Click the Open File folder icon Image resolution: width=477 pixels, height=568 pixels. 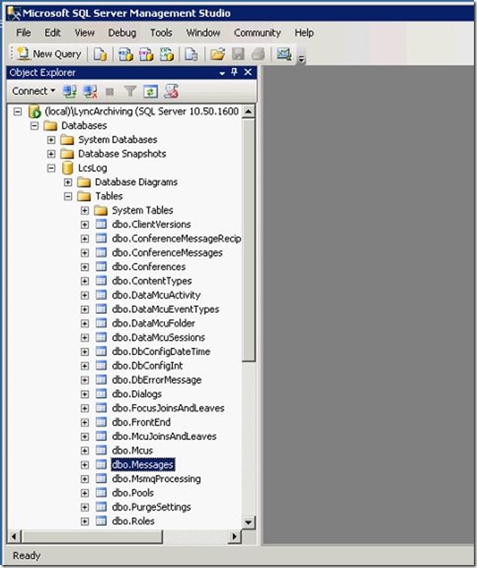[218, 54]
